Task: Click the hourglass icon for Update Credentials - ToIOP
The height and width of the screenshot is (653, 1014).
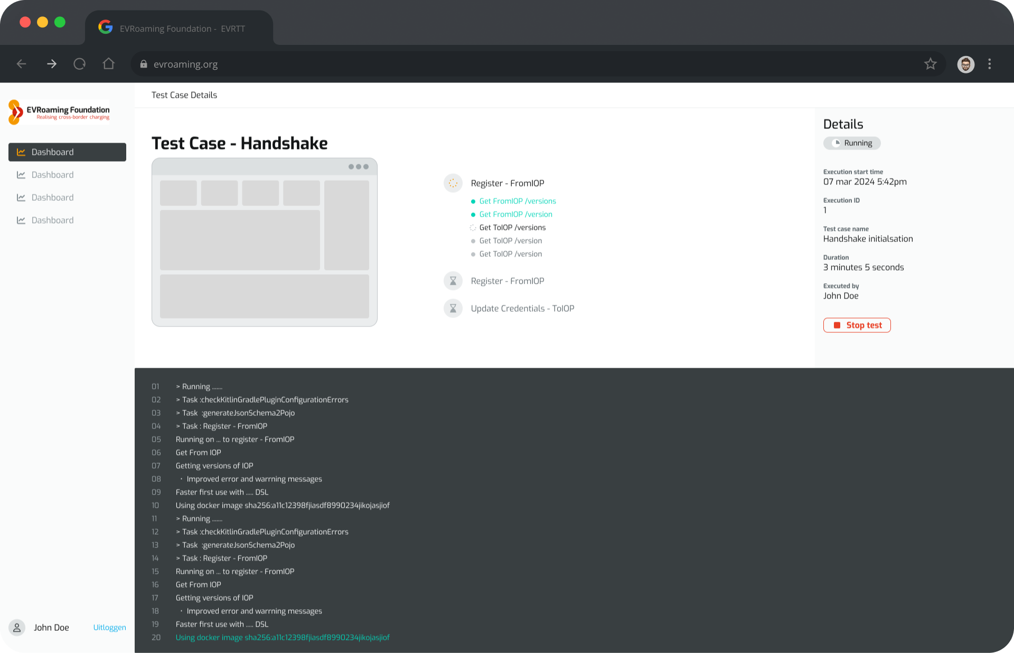Action: coord(453,308)
